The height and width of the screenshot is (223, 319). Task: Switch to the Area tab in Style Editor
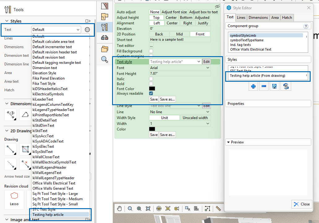[x=275, y=18]
